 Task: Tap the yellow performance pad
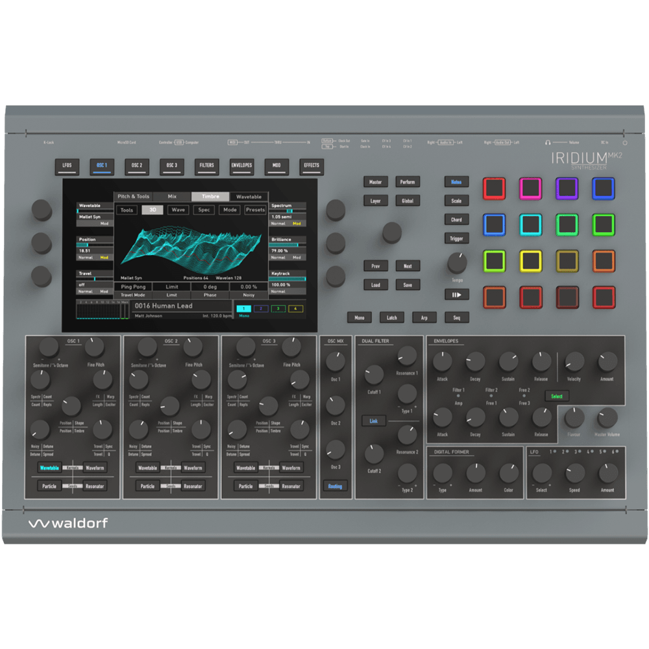(x=530, y=261)
